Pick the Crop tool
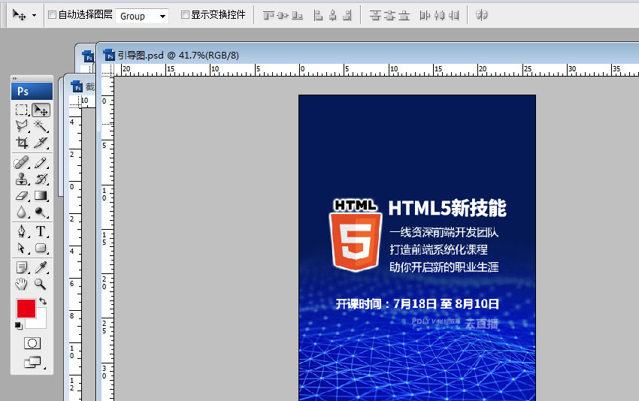 pyautogui.click(x=22, y=143)
